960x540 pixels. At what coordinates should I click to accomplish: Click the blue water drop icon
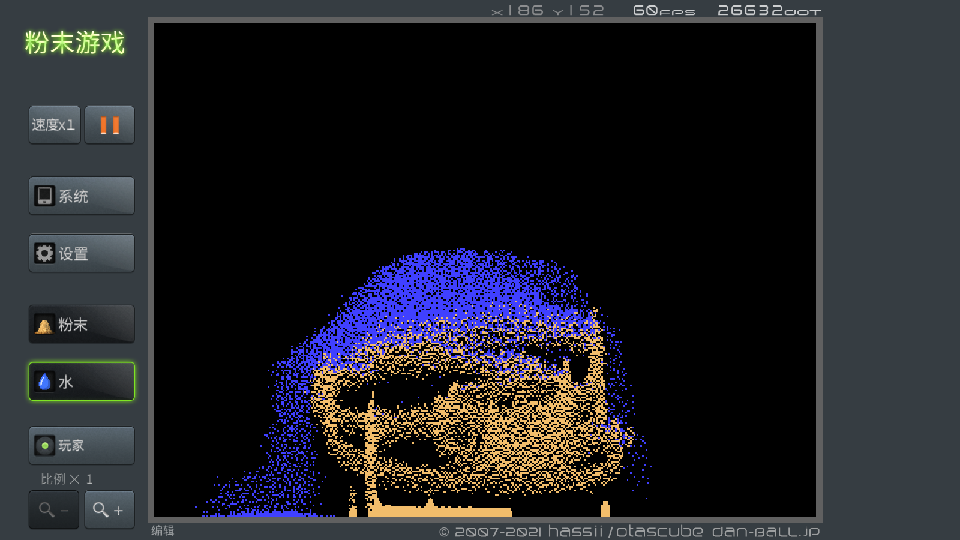44,382
